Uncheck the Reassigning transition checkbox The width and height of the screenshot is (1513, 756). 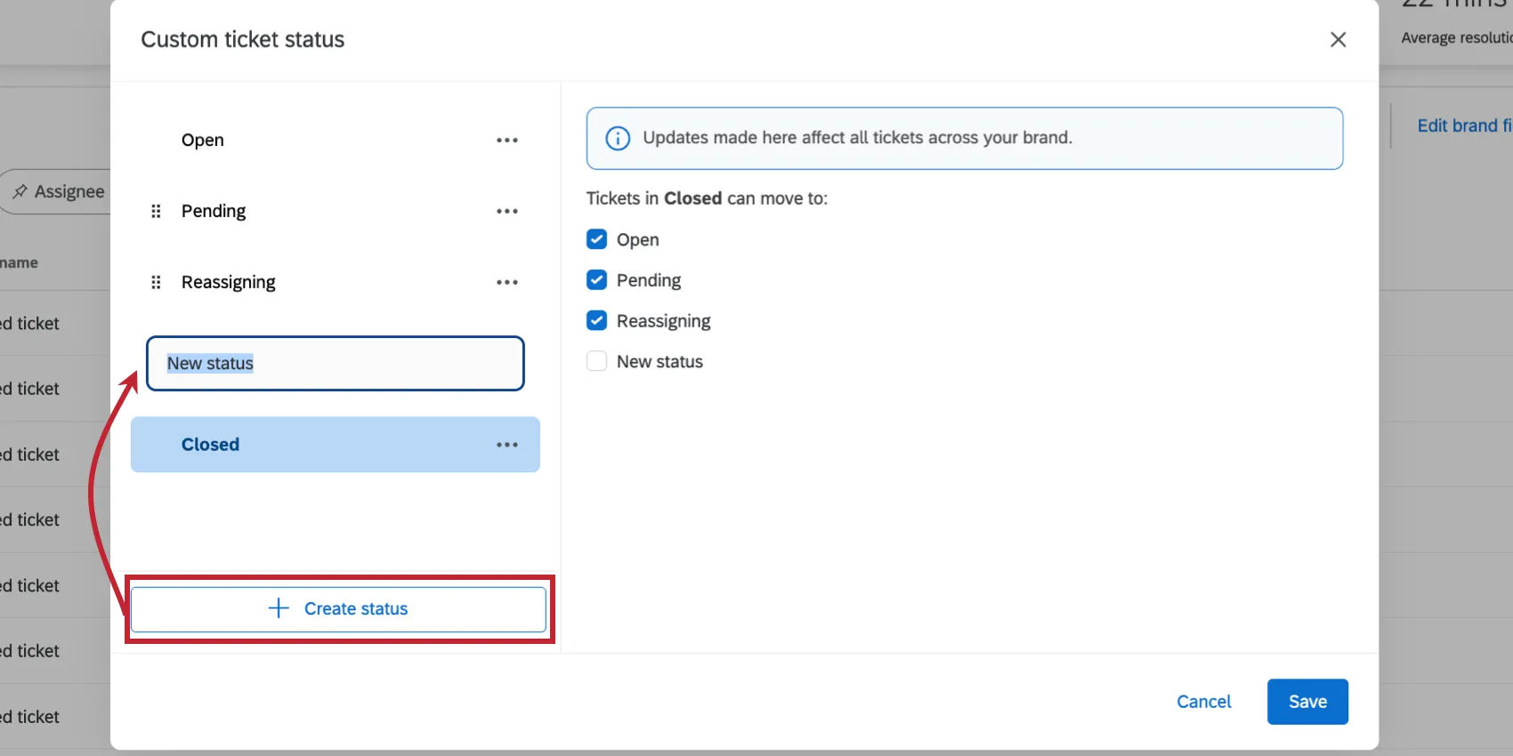click(596, 320)
